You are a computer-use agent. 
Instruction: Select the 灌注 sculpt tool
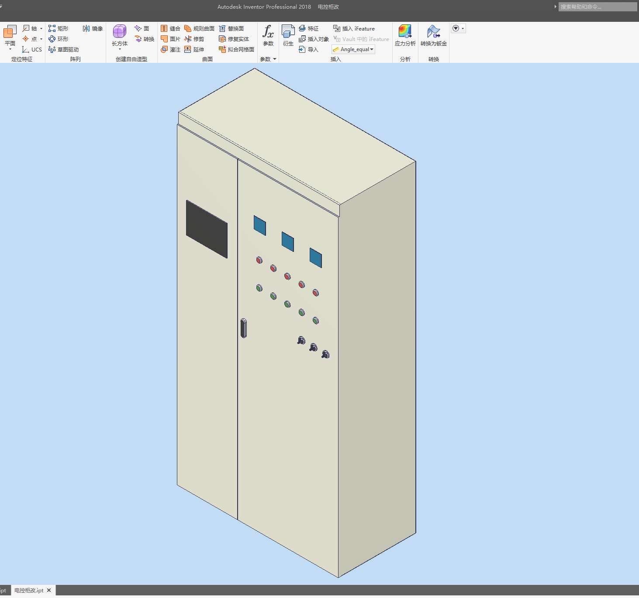point(170,49)
